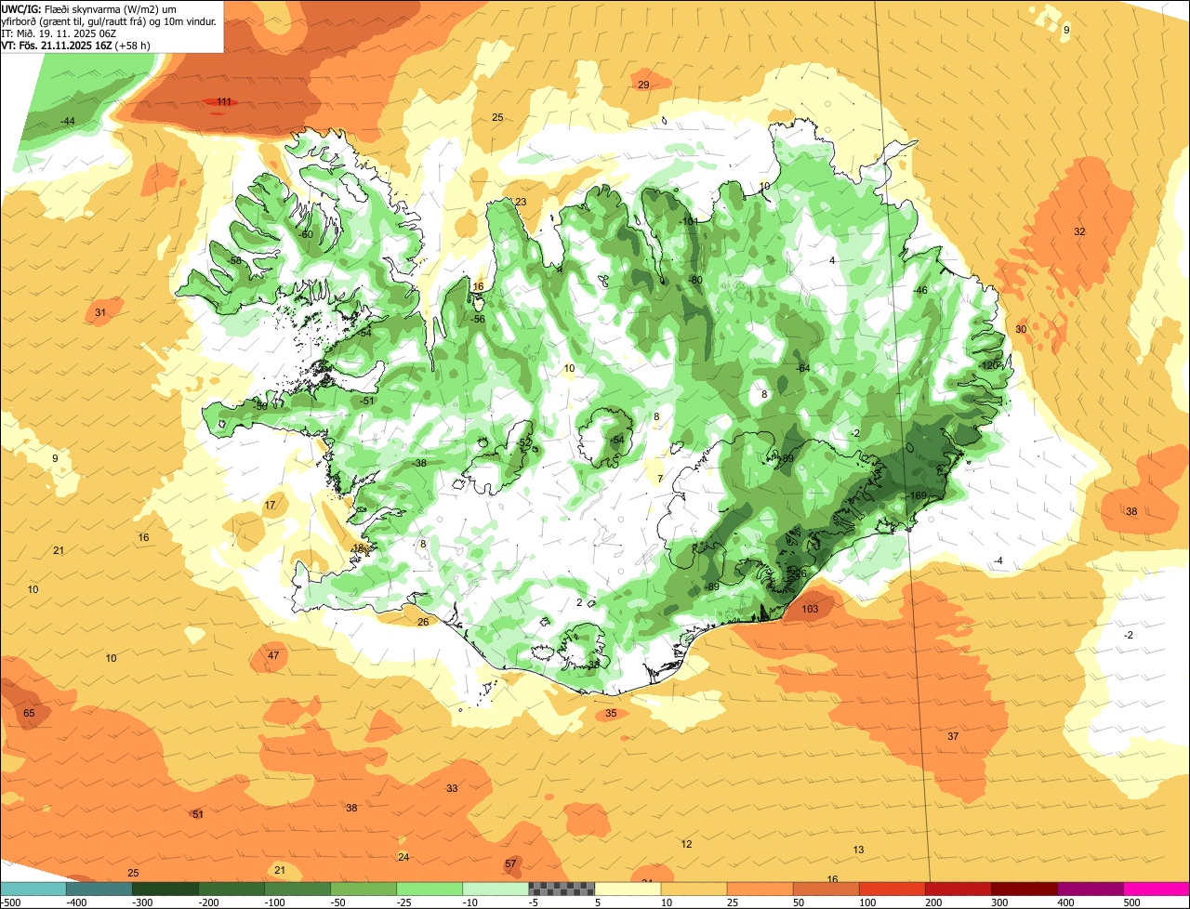Click the title line 'UWC/IG: Flæði skynvarma (W/m2) um'
1190x909 pixels.
coord(89,8)
